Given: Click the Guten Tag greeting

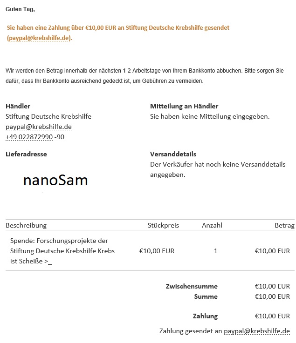Looking at the screenshot, I should (20, 9).
